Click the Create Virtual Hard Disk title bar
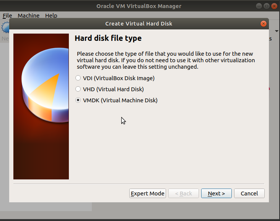Screen dimensions: 280x221 (x=138, y=24)
